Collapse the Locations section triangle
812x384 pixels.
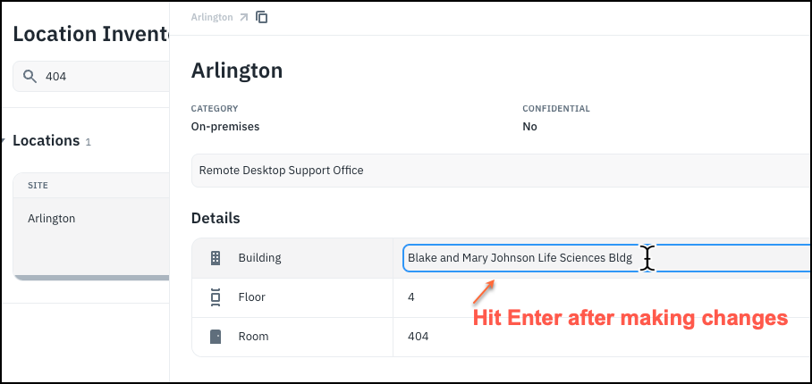coord(4,141)
